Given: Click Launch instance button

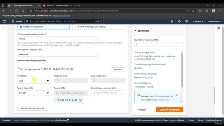Looking at the screenshot, I should click(x=169, y=110).
